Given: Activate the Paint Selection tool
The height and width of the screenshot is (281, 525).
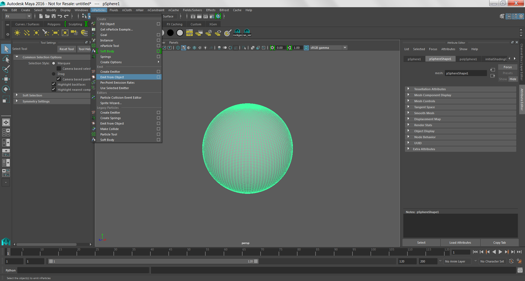Looking at the screenshot, I should pyautogui.click(x=6, y=69).
